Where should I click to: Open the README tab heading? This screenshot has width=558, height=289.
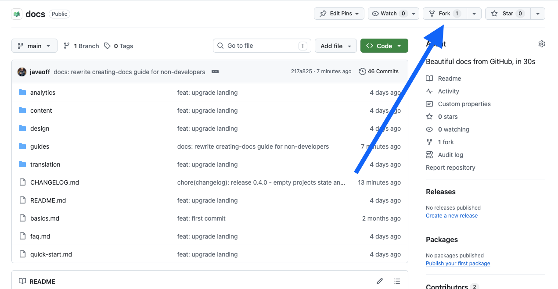tap(37, 282)
